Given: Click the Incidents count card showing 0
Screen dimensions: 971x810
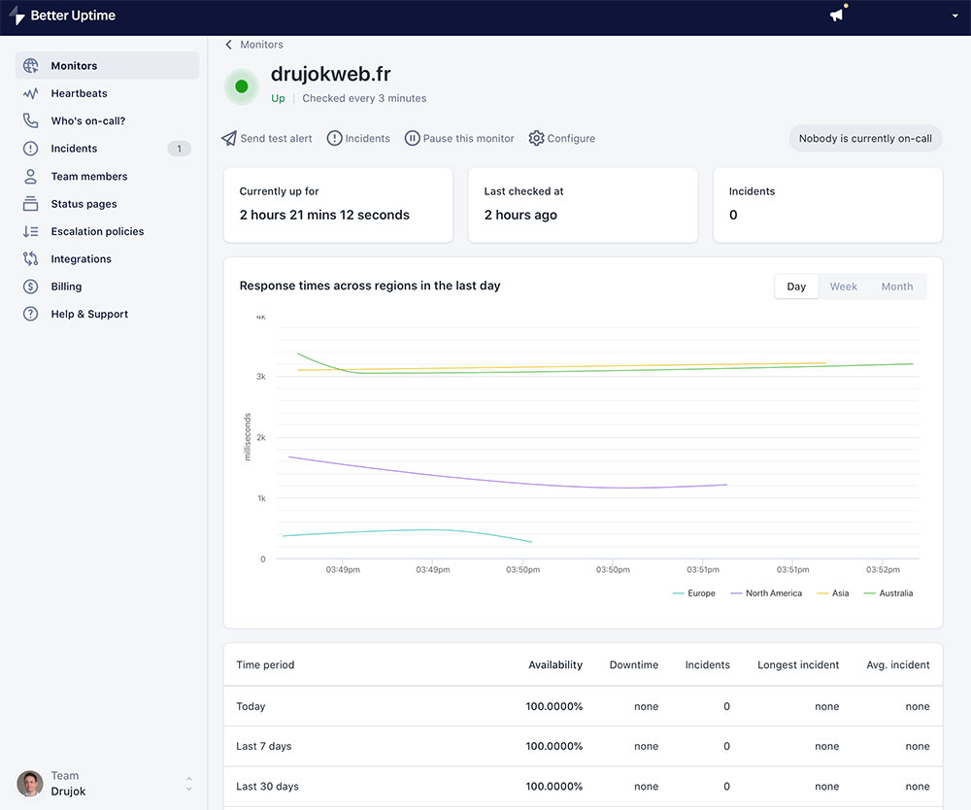Looking at the screenshot, I should 828,205.
